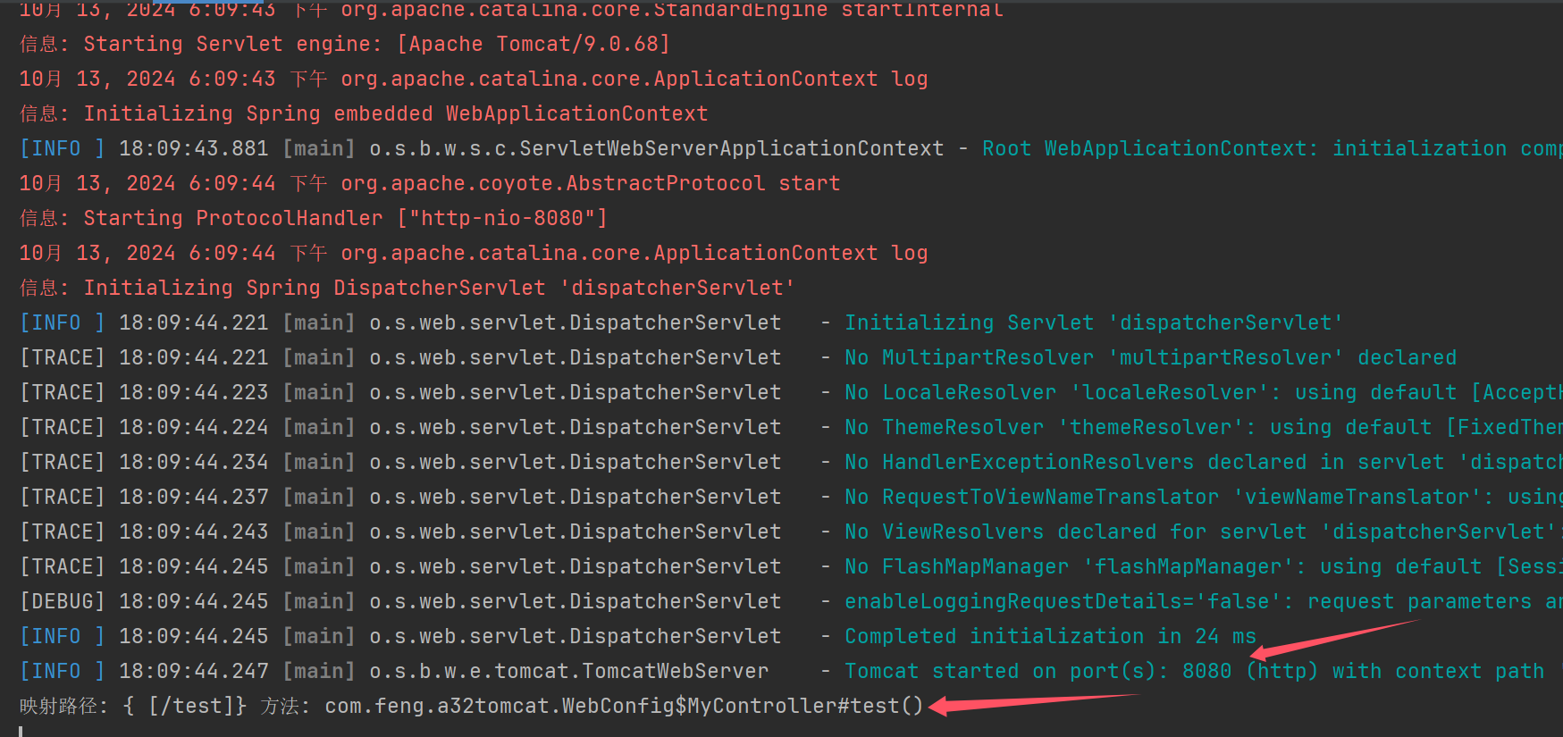Click the 'Starting Servlet engine: [Apache Tomcat/9.0.68]' line

[x=344, y=44]
